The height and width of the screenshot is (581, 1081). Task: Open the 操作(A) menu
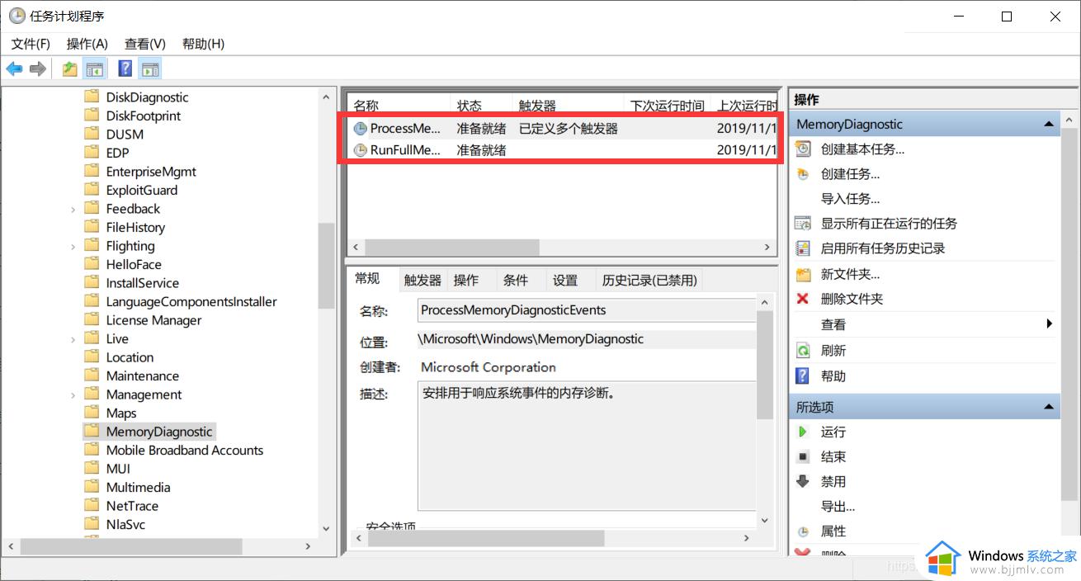pyautogui.click(x=87, y=44)
